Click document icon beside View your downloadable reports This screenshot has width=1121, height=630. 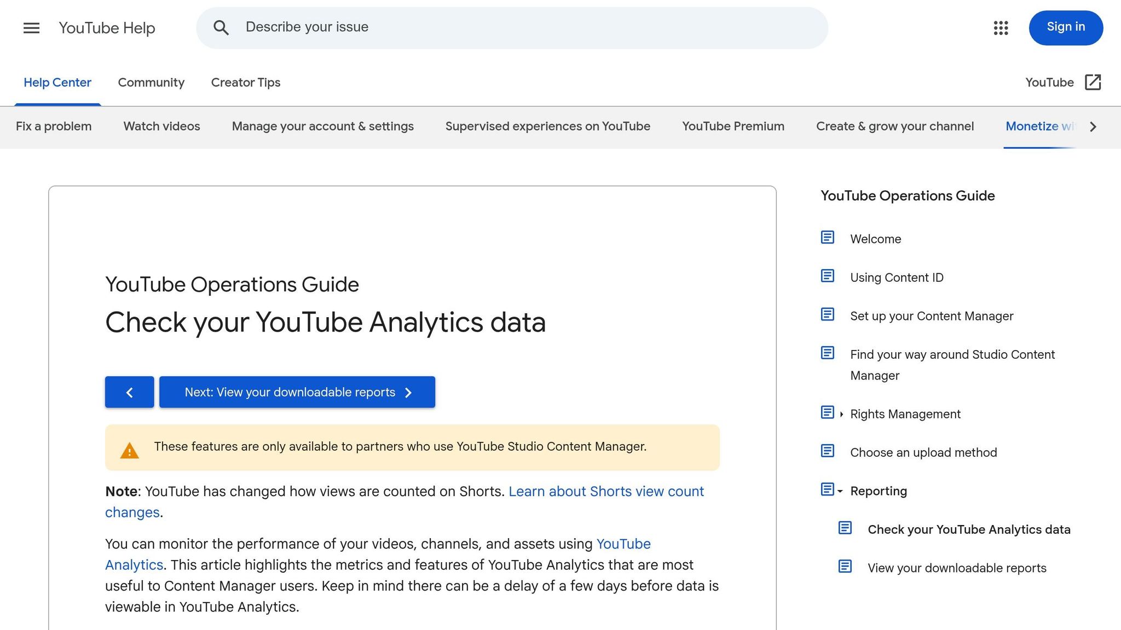[x=845, y=567]
